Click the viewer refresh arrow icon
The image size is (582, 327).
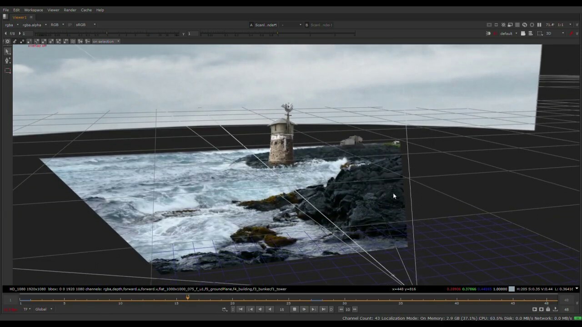(x=525, y=25)
